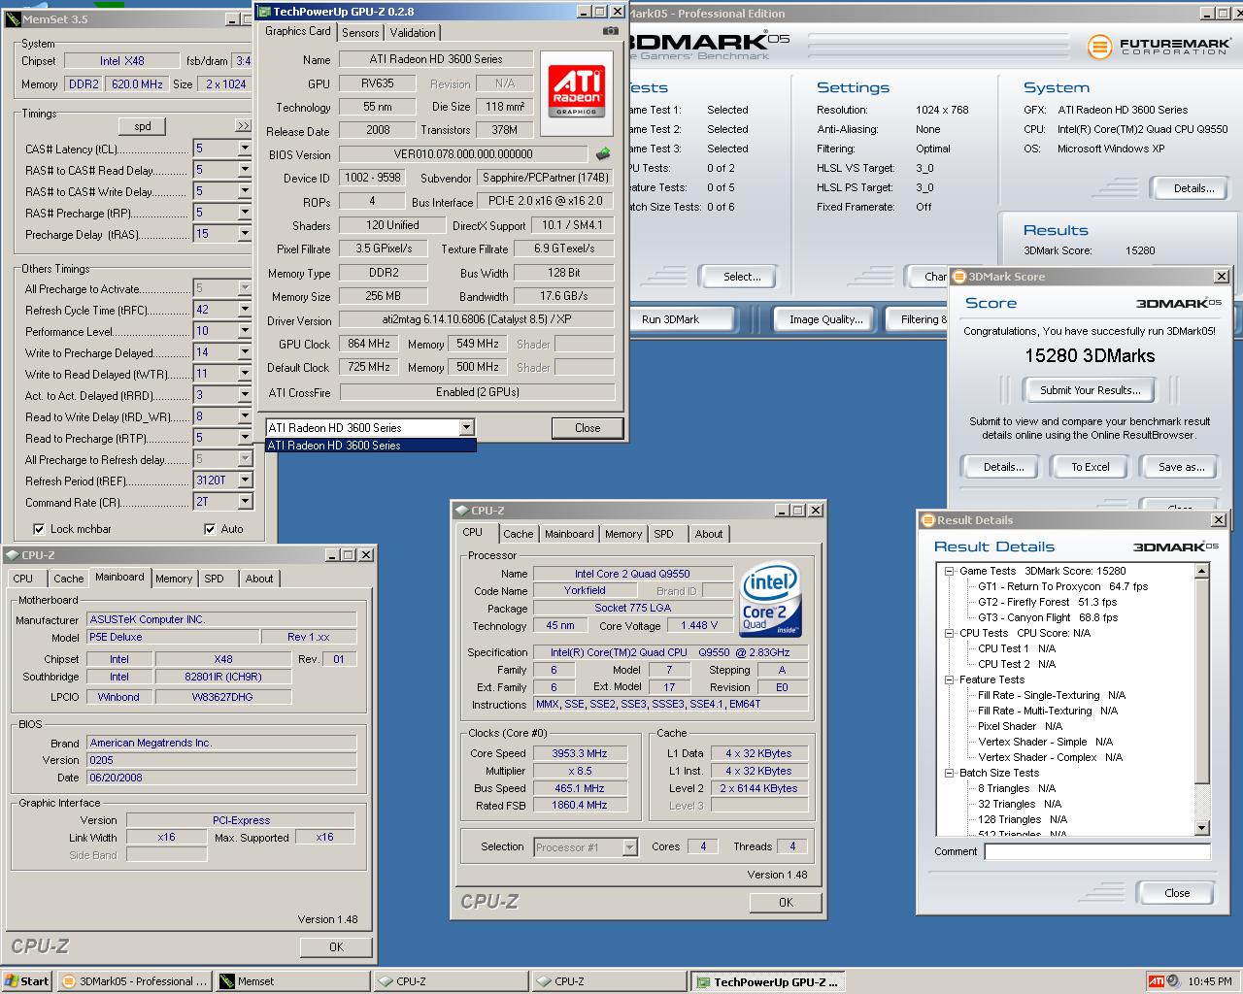Open the SPD tab in the center CPU-Z
The height and width of the screenshot is (994, 1243).
click(663, 534)
